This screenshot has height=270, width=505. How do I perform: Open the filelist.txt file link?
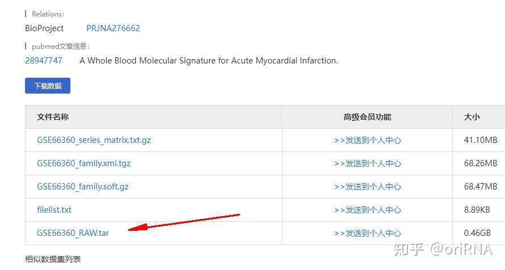pos(54,210)
